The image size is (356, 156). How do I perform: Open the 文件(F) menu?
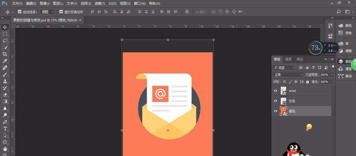tap(17, 4)
